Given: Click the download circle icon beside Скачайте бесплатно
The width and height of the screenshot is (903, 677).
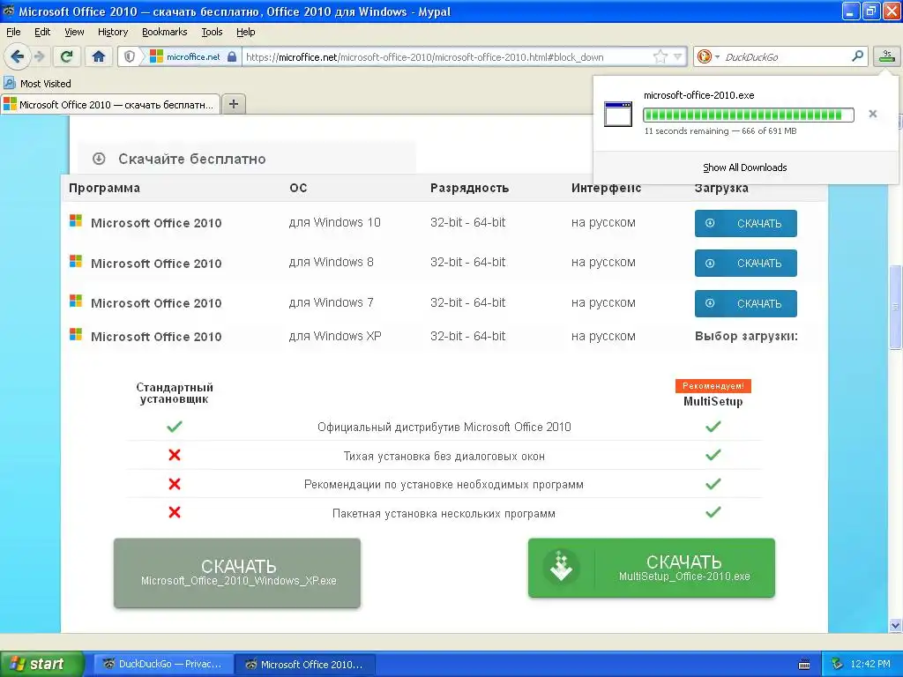Looking at the screenshot, I should (99, 159).
